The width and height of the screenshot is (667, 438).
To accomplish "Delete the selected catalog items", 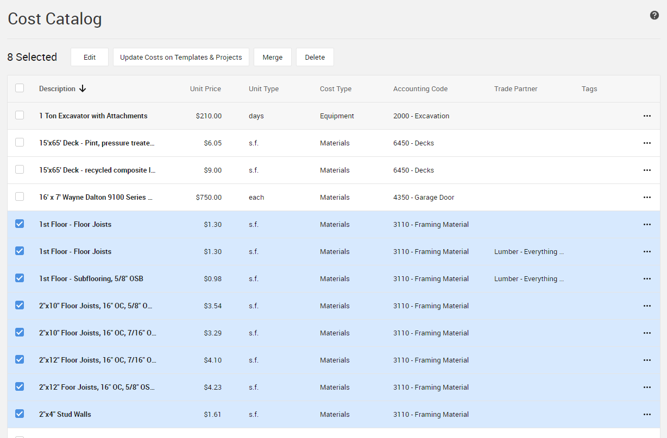I will [x=314, y=57].
